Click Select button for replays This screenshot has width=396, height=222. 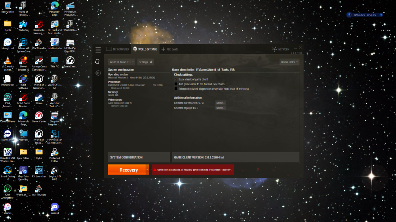pyautogui.click(x=220, y=108)
